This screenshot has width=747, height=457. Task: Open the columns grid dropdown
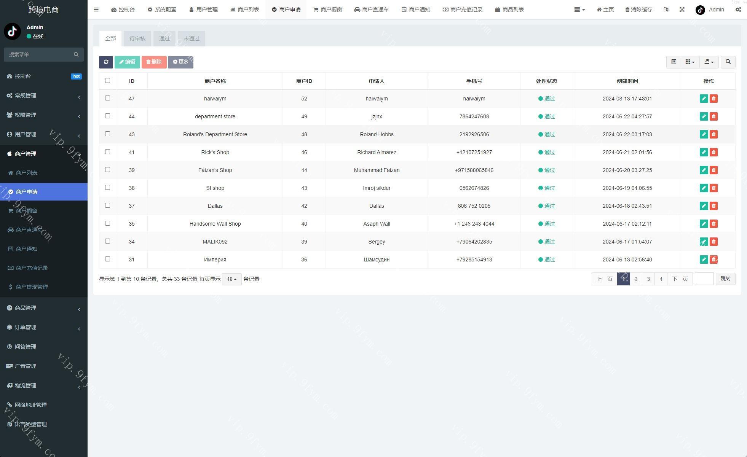690,62
